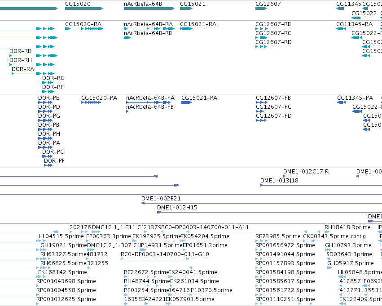
Task: Select transcript CG11345-RA
Action: (x=355, y=24)
